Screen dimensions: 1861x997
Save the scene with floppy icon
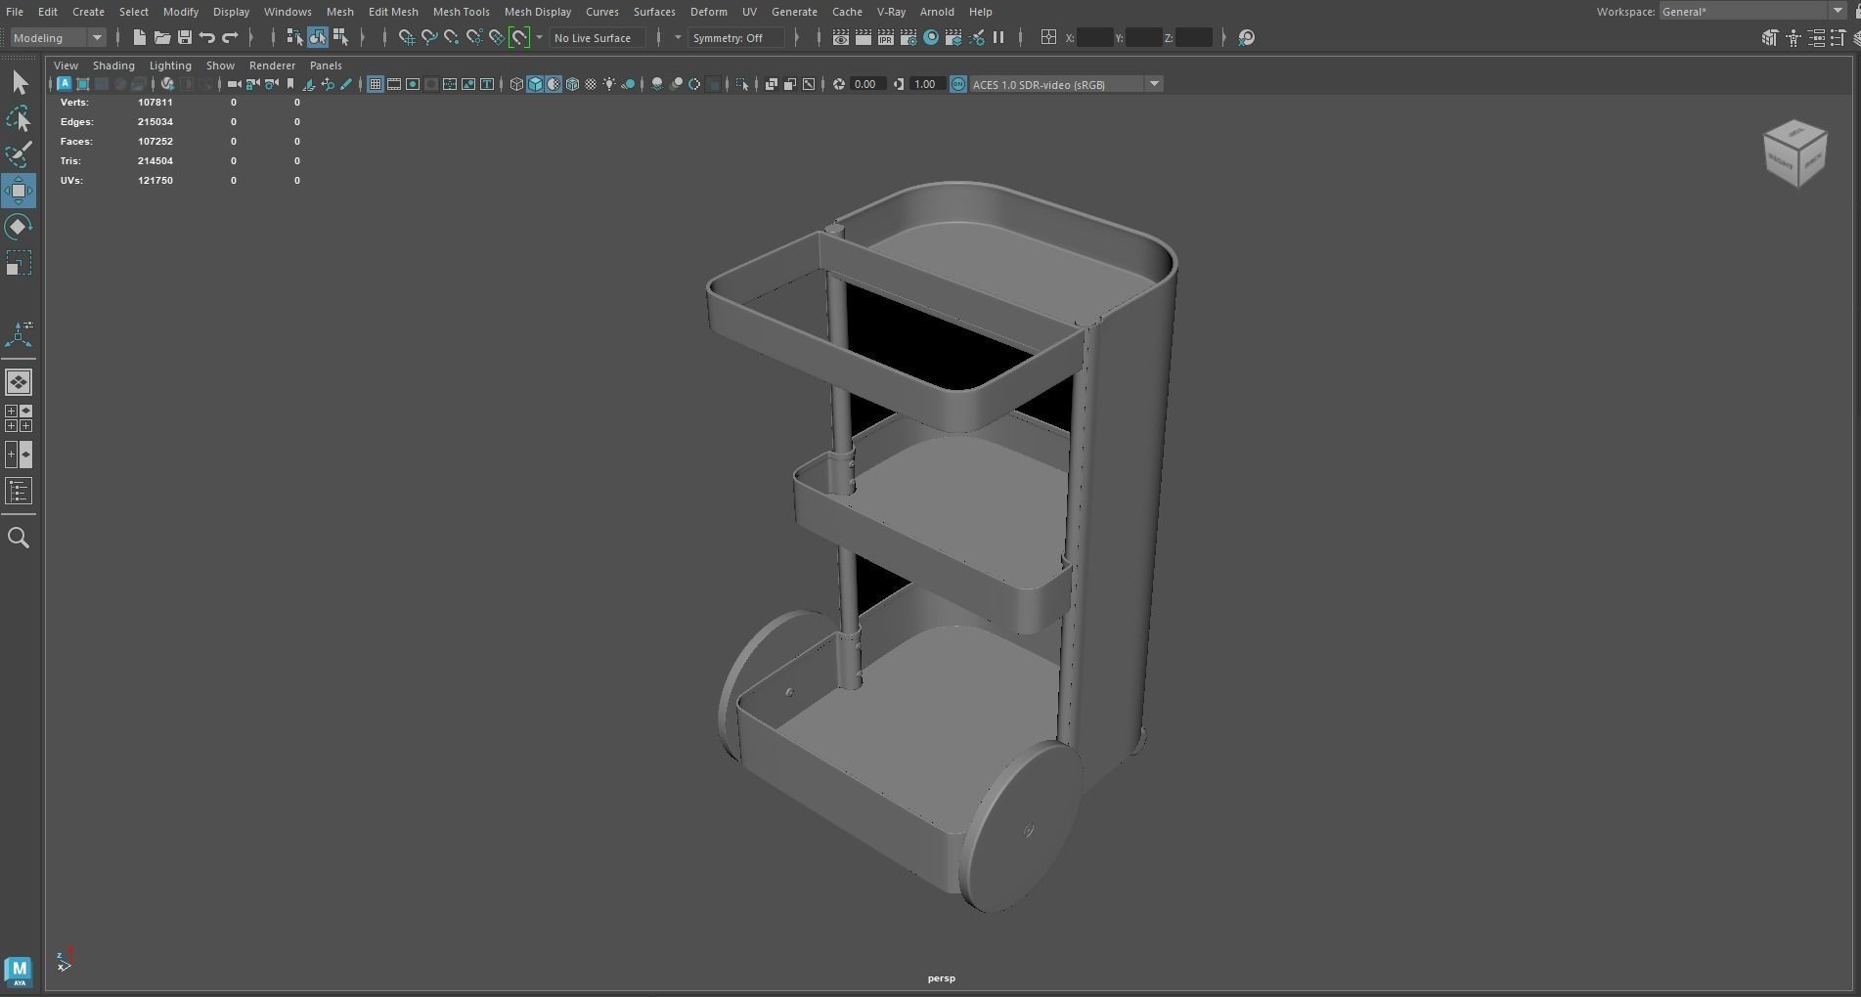pos(184,37)
